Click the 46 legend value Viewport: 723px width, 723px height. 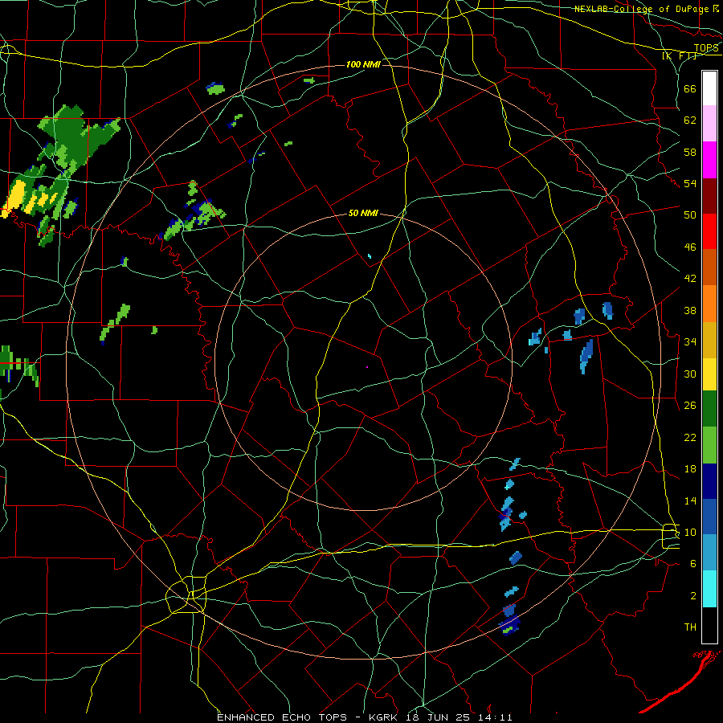tap(690, 247)
